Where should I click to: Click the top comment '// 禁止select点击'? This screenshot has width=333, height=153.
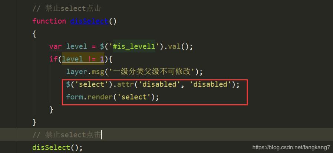(x=67, y=8)
